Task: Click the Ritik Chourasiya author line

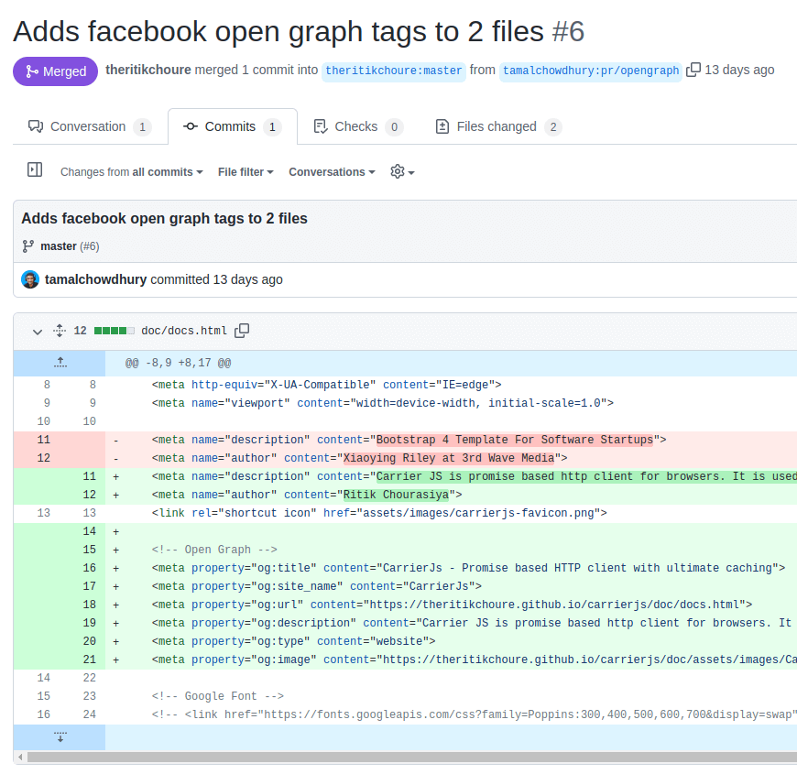Action: [x=307, y=495]
